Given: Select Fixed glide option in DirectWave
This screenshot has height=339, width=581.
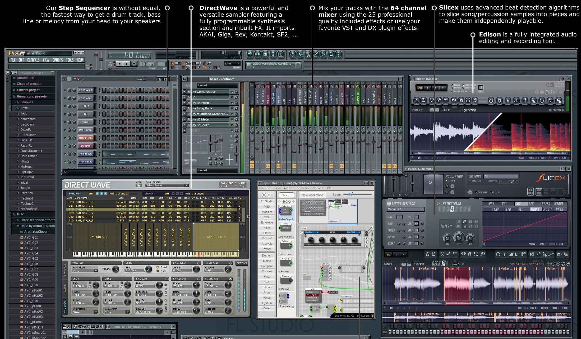Looking at the screenshot, I should (162, 267).
